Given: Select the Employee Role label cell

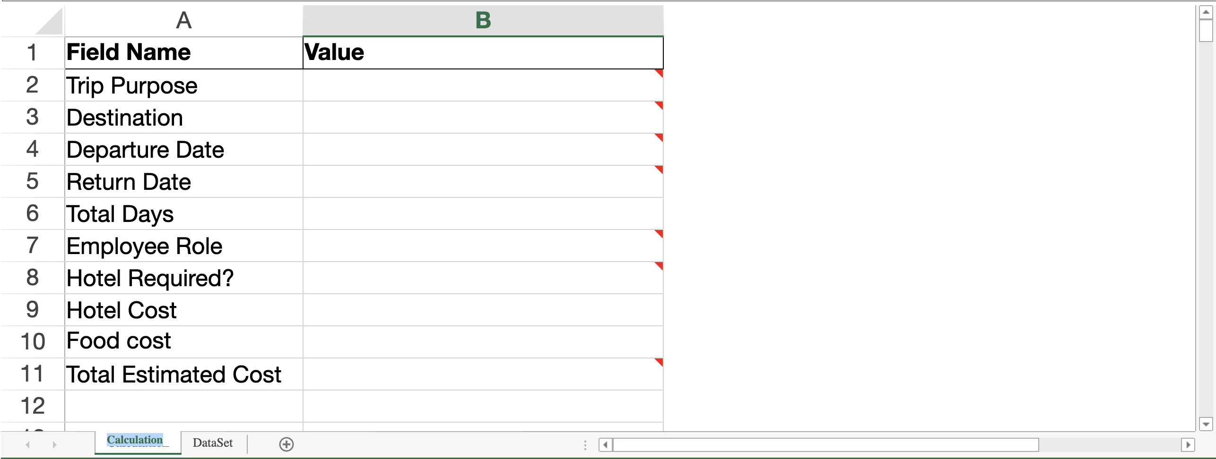Looking at the screenshot, I should (183, 246).
